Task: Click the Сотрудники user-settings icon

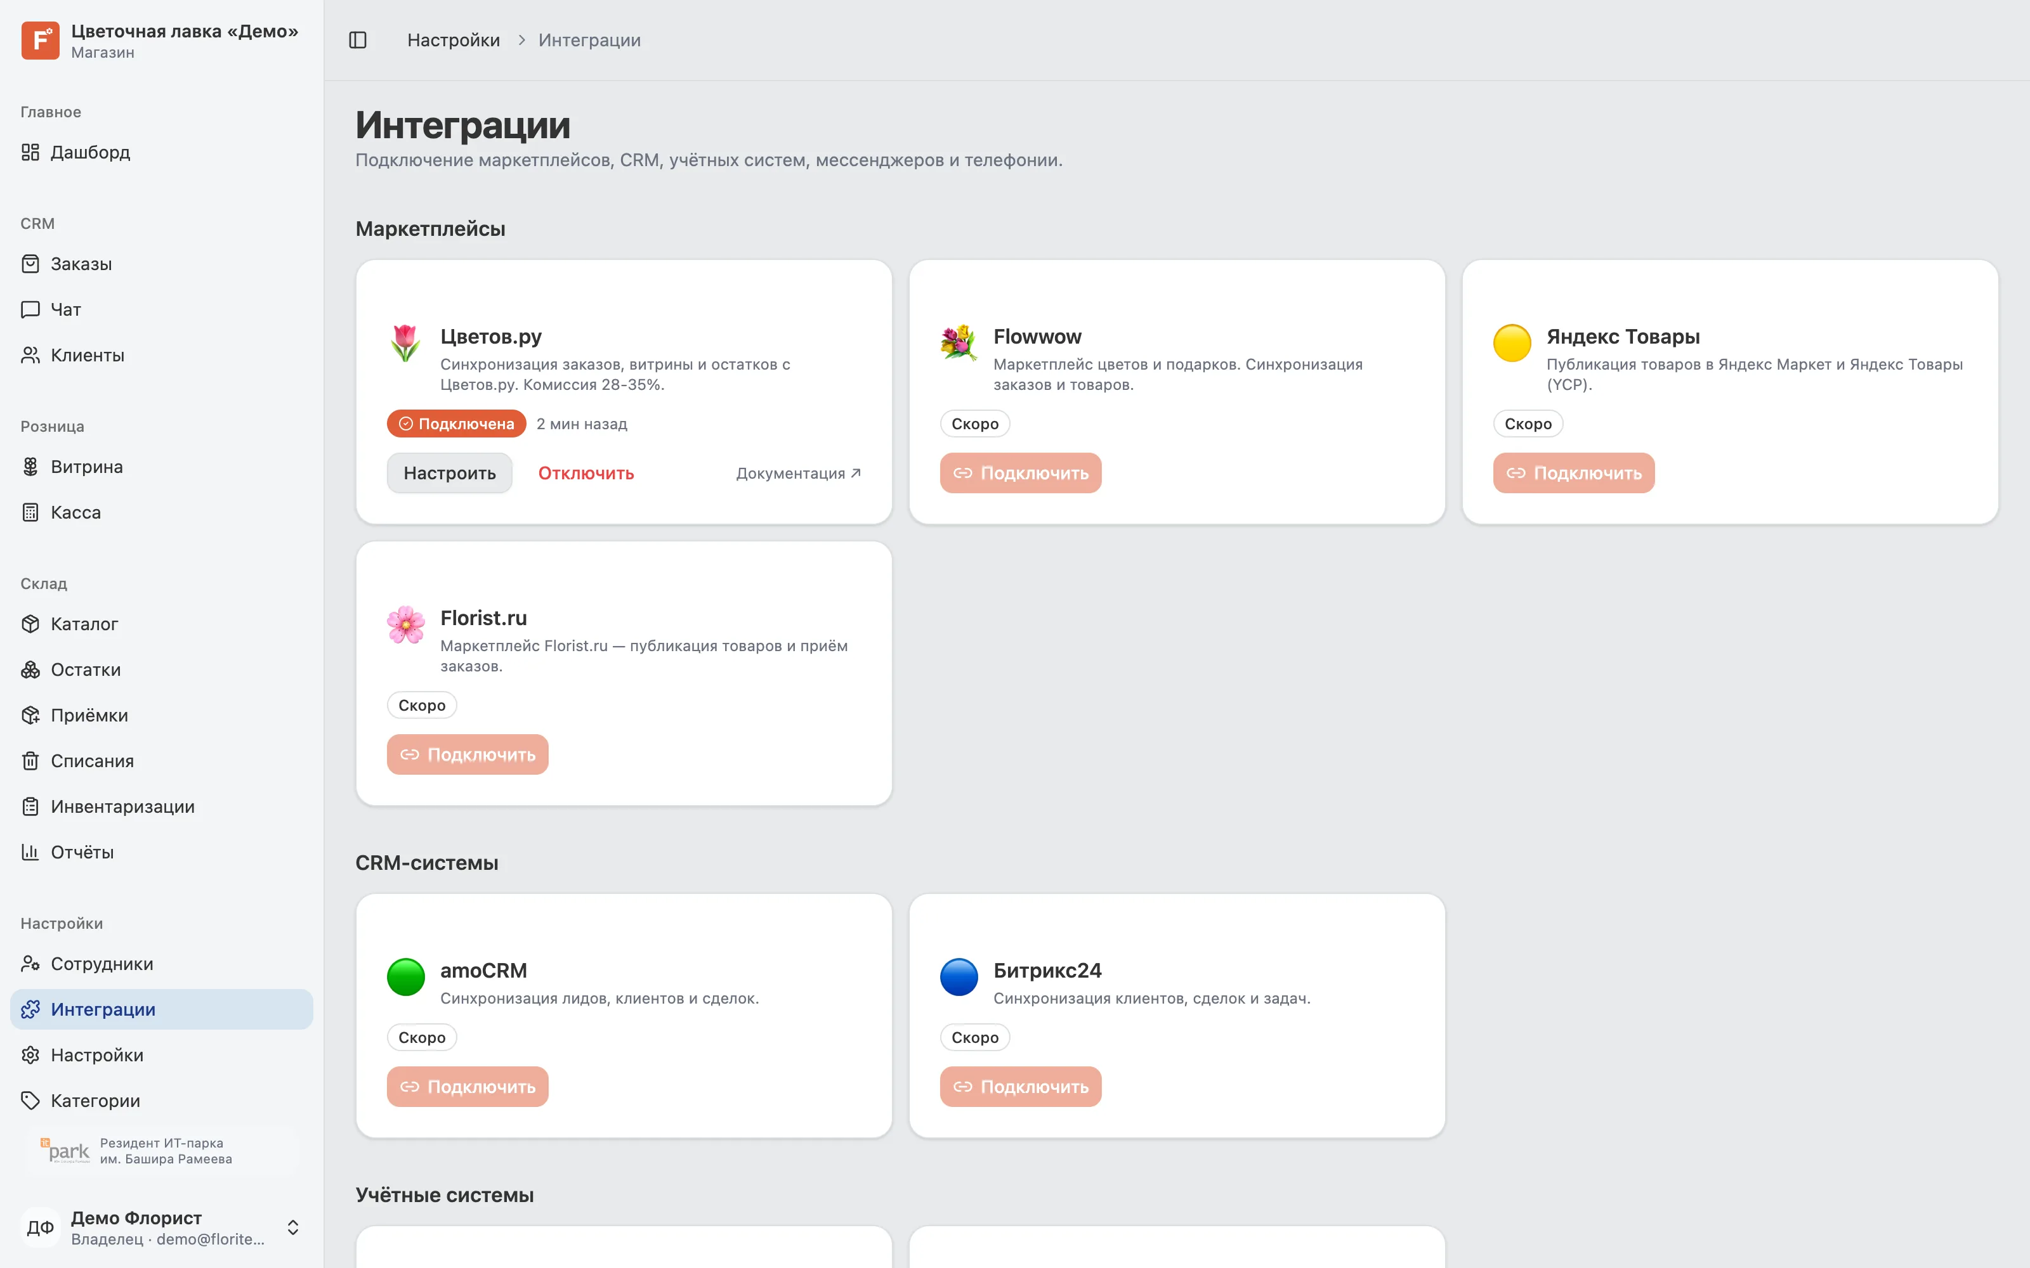Action: 30,964
